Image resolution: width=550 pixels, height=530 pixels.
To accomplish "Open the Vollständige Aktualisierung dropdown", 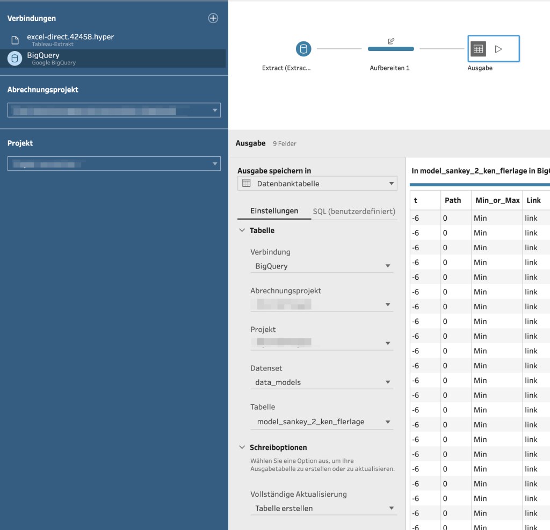I will (323, 509).
